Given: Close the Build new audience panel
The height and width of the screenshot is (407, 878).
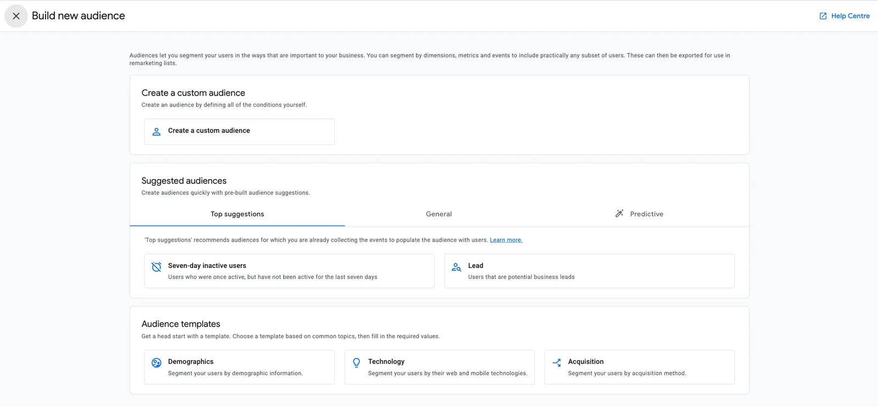Looking at the screenshot, I should [16, 16].
